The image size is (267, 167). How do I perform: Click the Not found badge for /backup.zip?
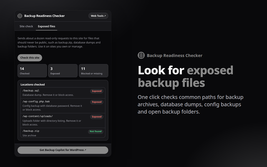coord(96,132)
